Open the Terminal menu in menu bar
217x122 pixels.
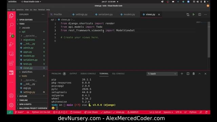[x=41, y=10]
